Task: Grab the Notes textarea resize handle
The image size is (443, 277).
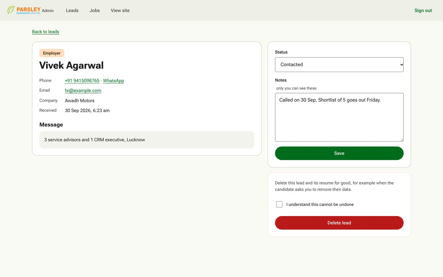Action: click(x=402, y=140)
